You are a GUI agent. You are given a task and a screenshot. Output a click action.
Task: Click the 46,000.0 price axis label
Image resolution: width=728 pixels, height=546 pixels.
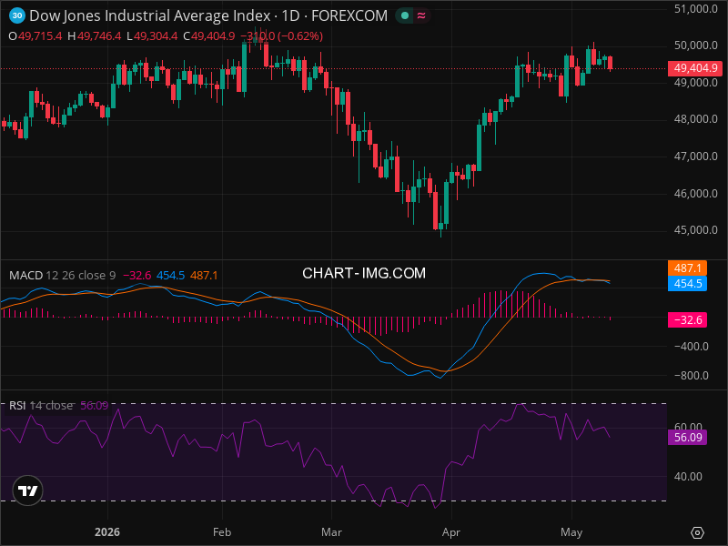coord(695,194)
